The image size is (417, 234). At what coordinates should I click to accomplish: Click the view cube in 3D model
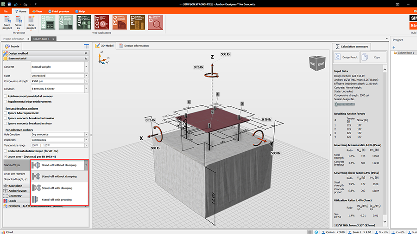317,63
